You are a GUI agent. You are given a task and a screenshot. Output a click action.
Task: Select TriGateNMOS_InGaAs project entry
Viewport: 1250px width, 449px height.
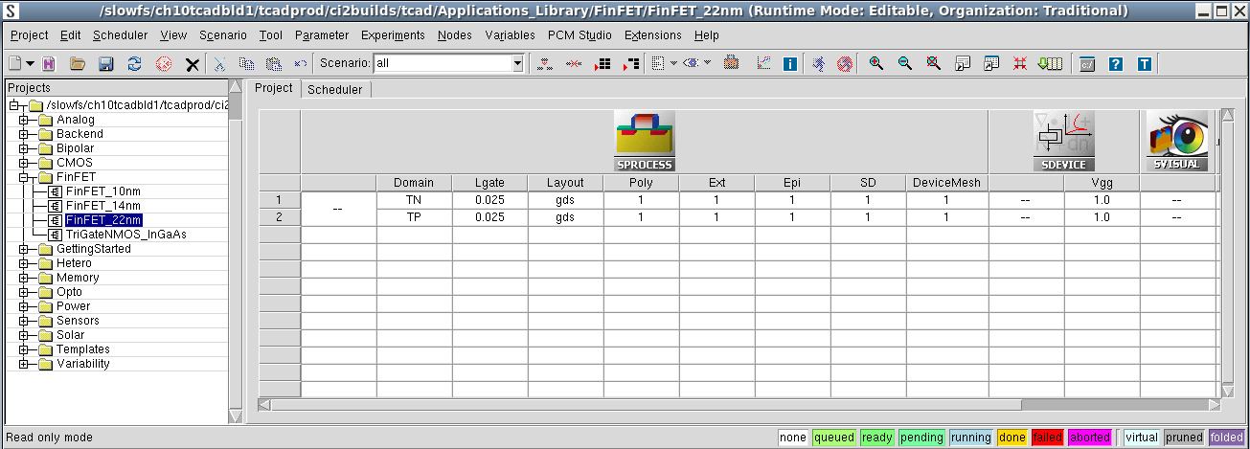coord(125,235)
